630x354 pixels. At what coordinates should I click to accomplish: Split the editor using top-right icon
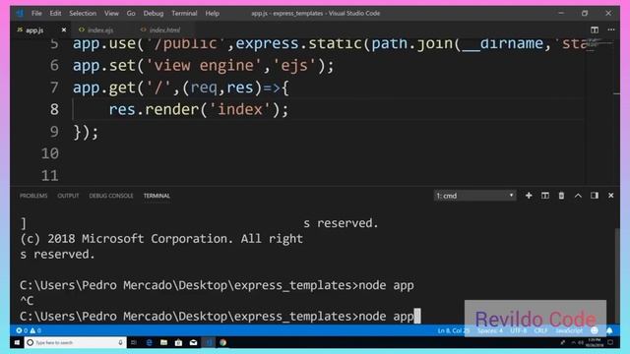595,29
